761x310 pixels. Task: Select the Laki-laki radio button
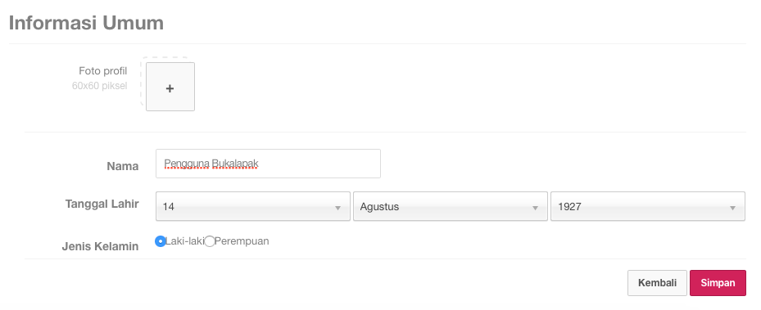(x=161, y=241)
